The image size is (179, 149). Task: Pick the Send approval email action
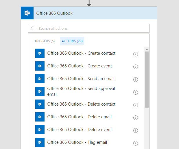point(81,91)
